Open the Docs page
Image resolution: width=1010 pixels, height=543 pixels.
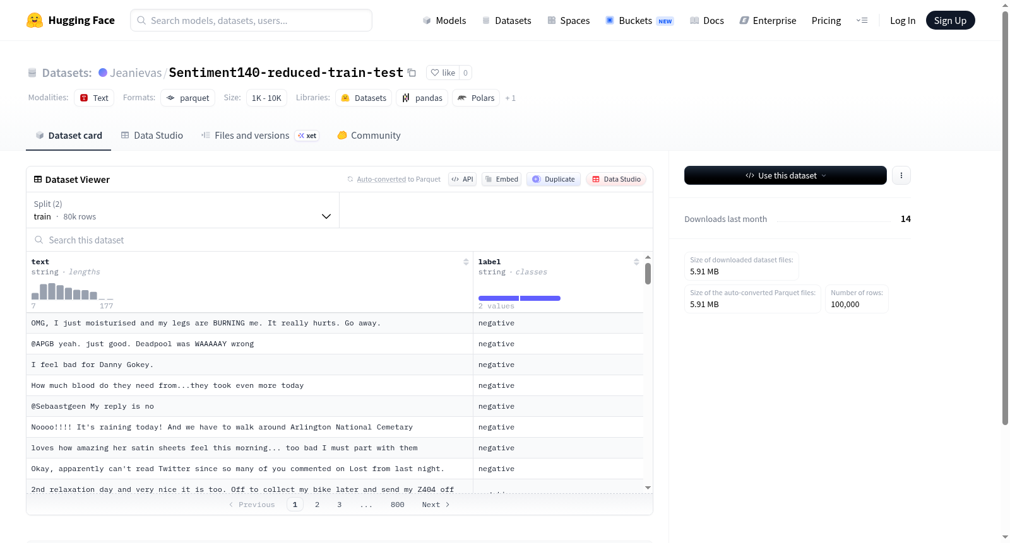point(707,20)
